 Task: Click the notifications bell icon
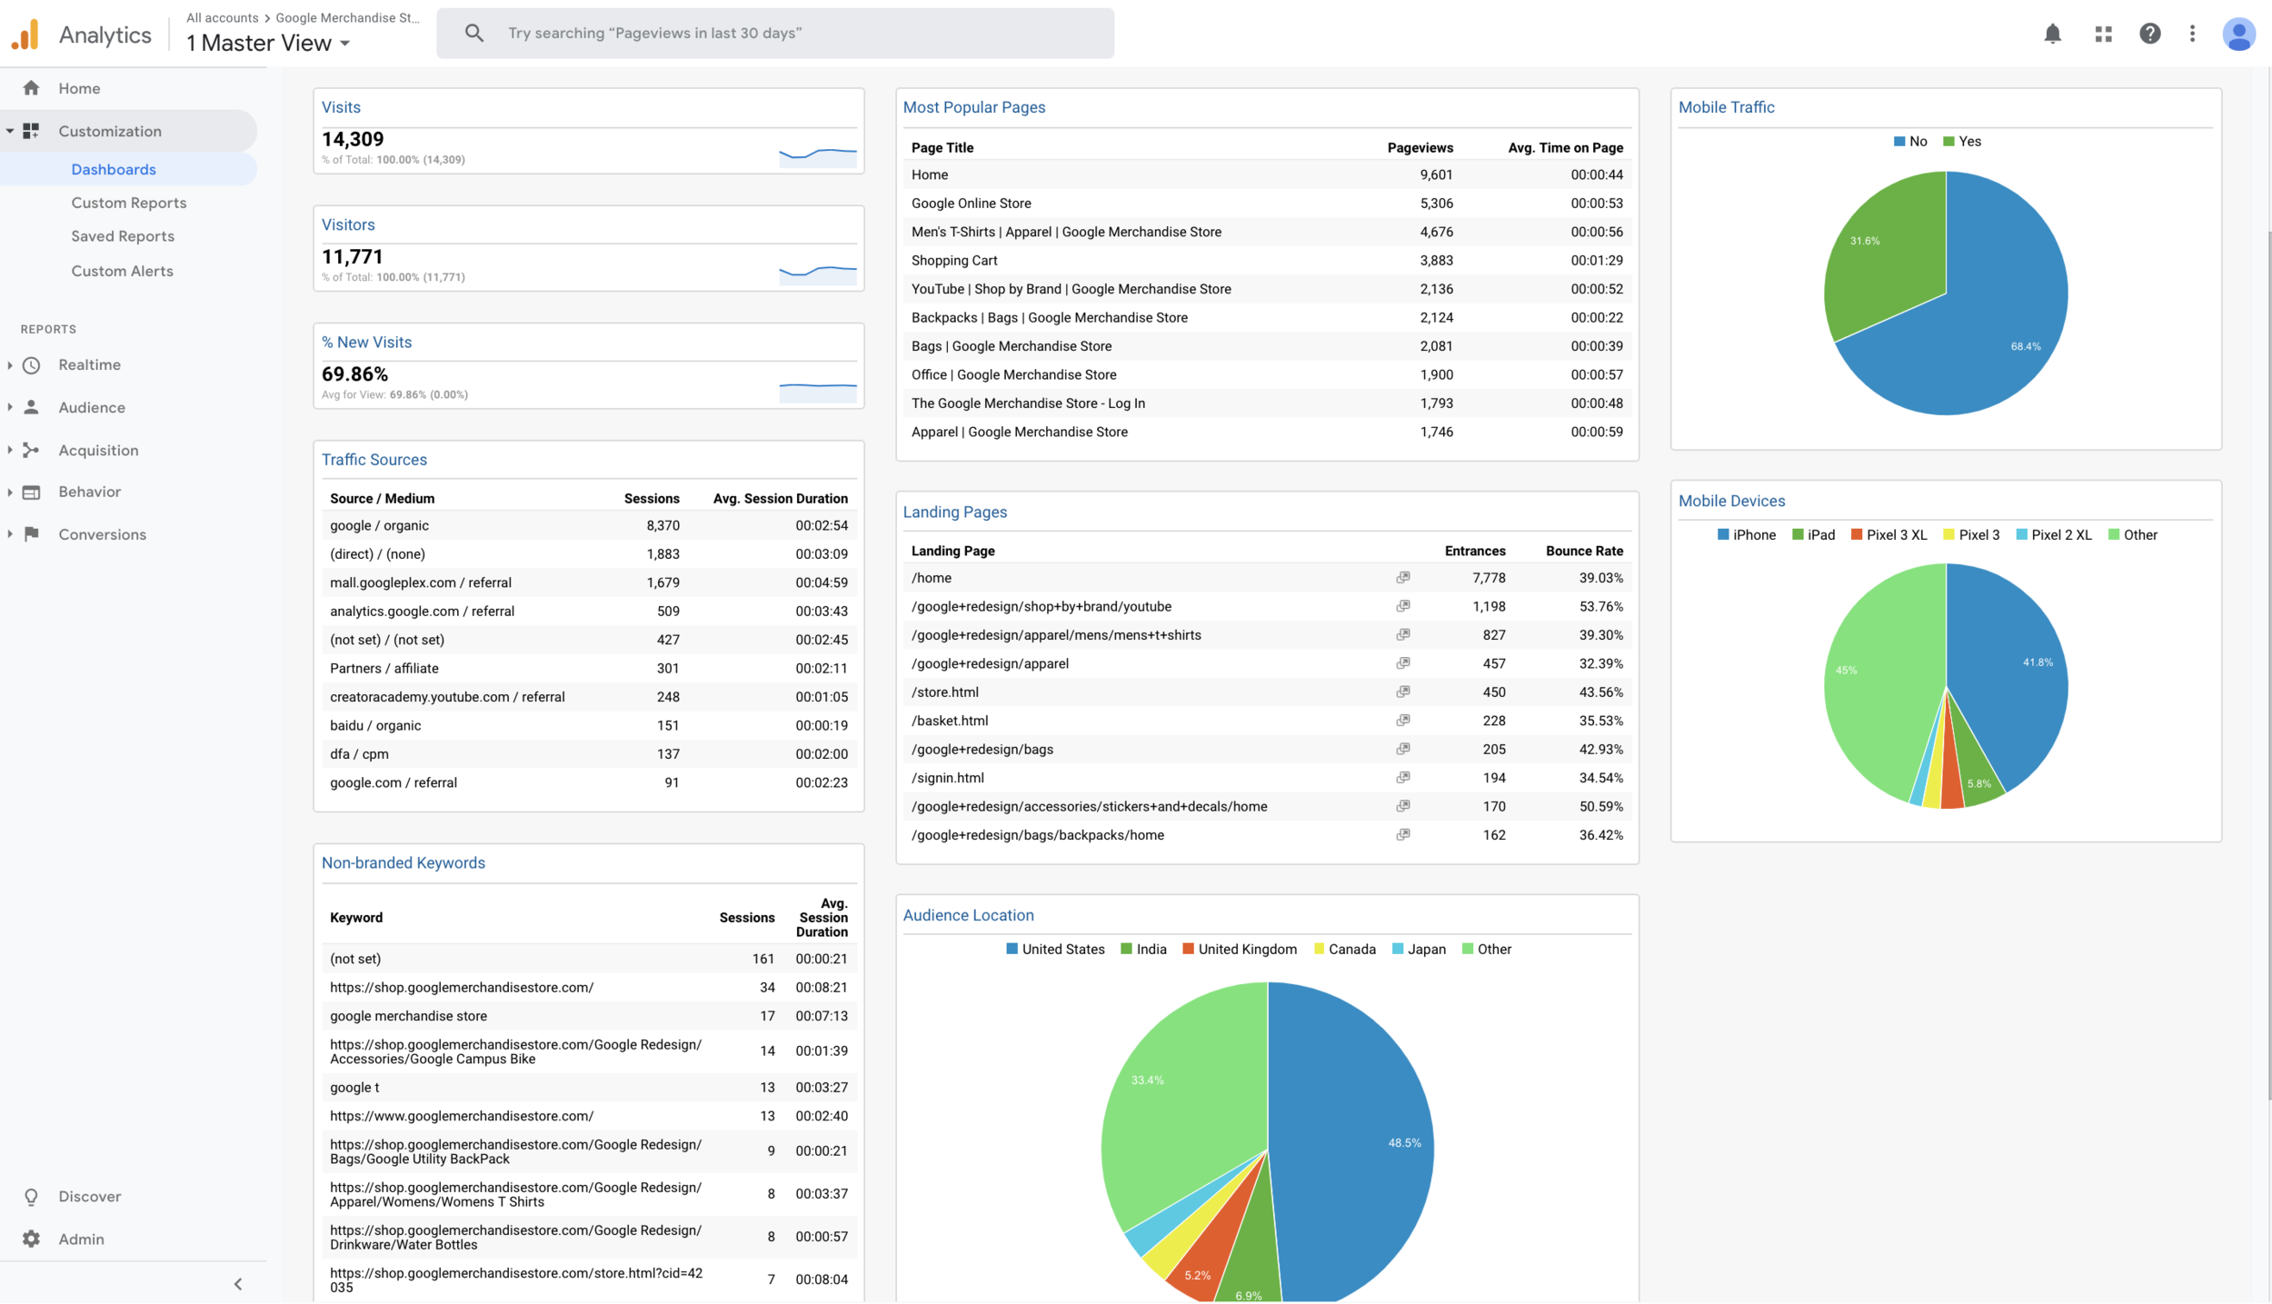[x=2052, y=34]
